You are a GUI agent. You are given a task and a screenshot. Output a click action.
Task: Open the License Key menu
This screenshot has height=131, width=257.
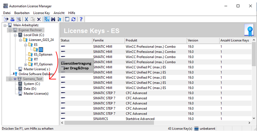pos(41,13)
